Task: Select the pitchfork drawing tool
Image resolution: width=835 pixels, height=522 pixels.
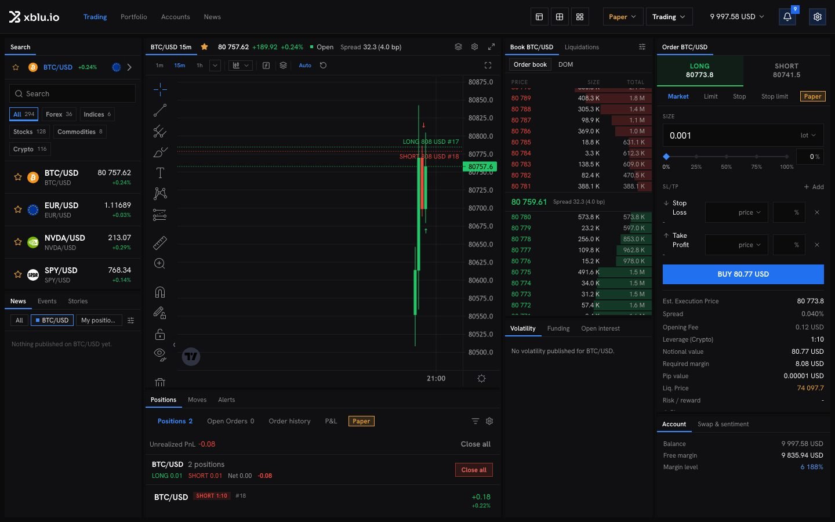Action: [160, 132]
